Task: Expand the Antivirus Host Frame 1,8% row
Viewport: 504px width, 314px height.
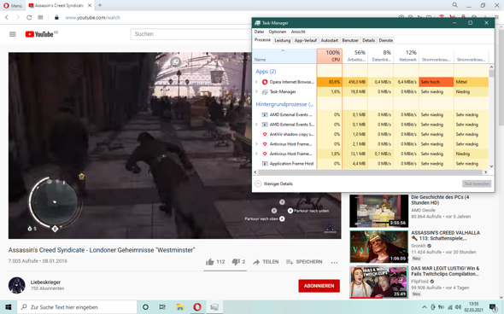Action: pyautogui.click(x=256, y=154)
